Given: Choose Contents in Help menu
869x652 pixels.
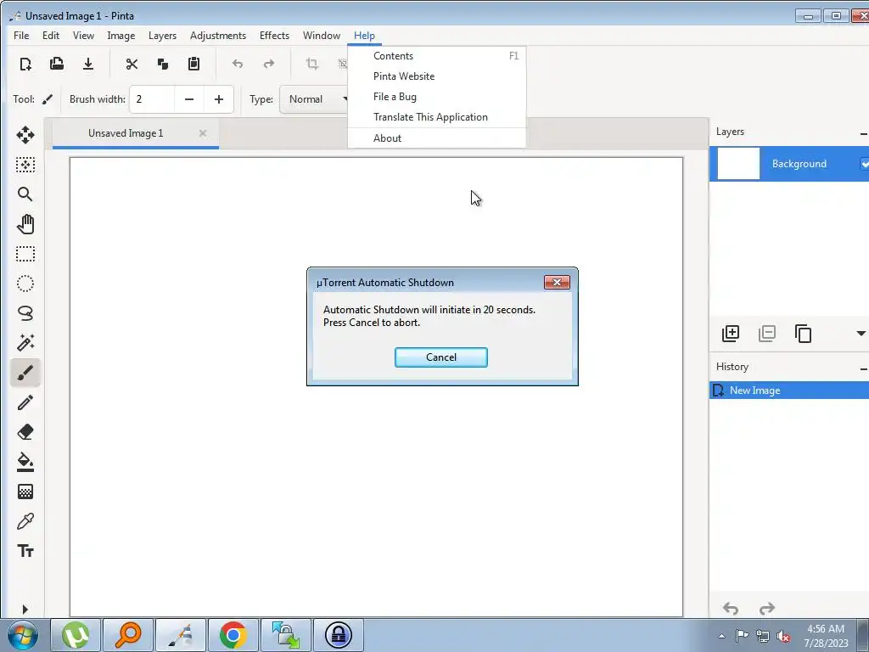Looking at the screenshot, I should [437, 56].
